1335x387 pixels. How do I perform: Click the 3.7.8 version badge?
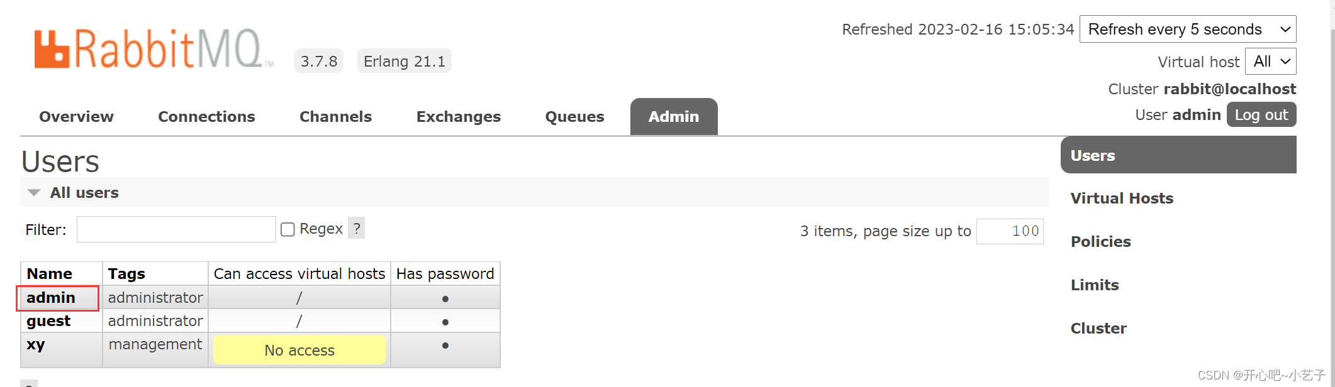tap(318, 60)
